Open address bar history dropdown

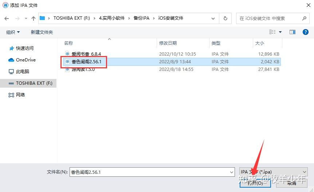(213, 19)
